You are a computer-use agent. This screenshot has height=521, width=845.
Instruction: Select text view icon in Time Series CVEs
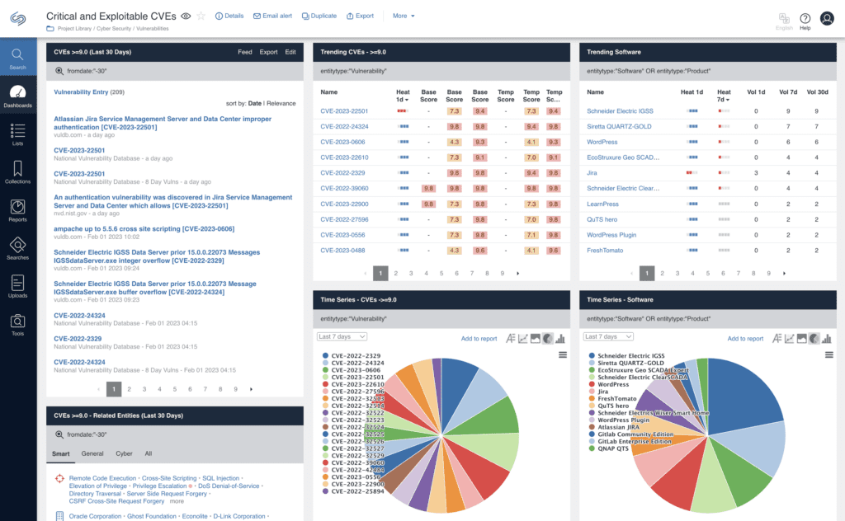[510, 339]
